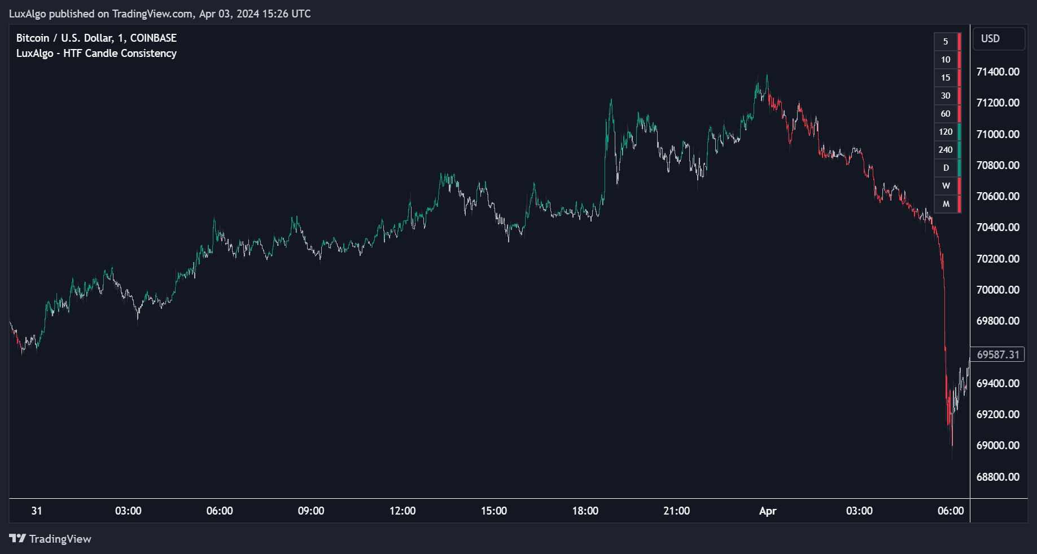Click the 18:00 marker on time axis

pos(585,511)
